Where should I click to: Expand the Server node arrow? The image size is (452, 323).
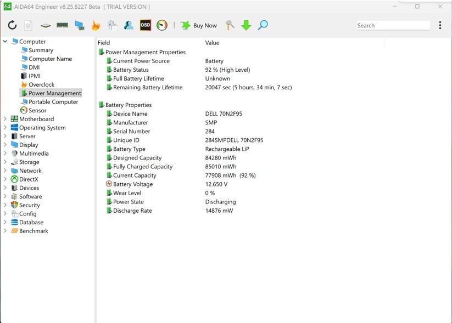(x=5, y=136)
